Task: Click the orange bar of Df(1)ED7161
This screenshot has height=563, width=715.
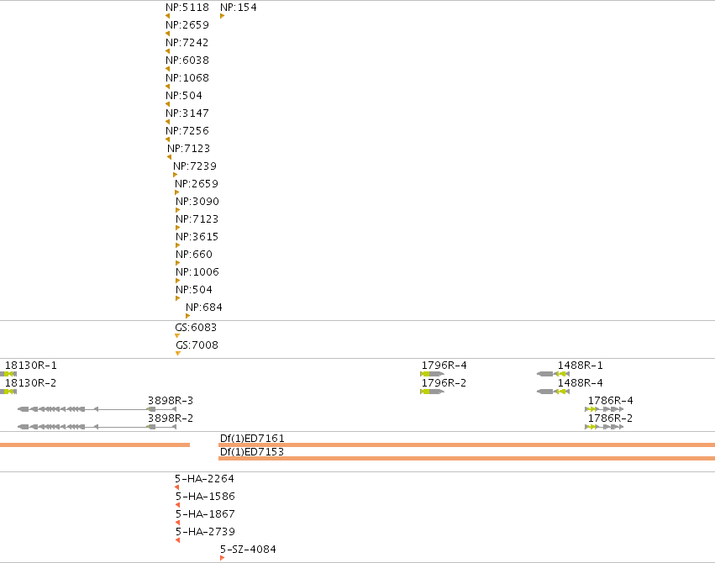Action: click(x=466, y=445)
